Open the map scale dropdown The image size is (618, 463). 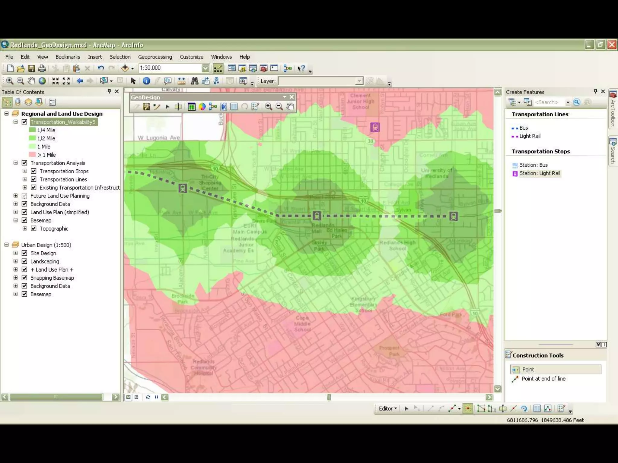205,68
